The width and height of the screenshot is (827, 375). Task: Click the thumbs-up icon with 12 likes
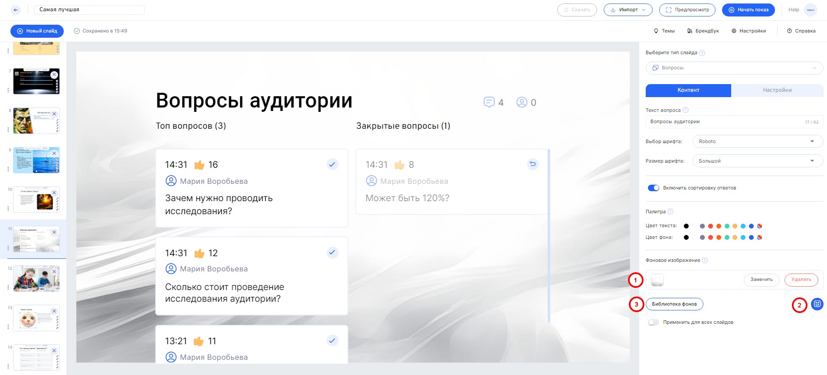[199, 253]
